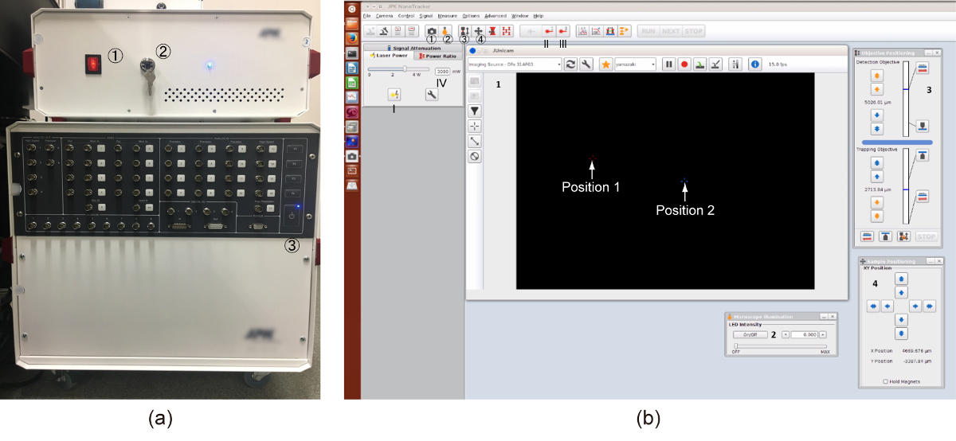Refresh the imaging source in JUnicam
Image resolution: width=956 pixels, height=441 pixels.
(570, 64)
